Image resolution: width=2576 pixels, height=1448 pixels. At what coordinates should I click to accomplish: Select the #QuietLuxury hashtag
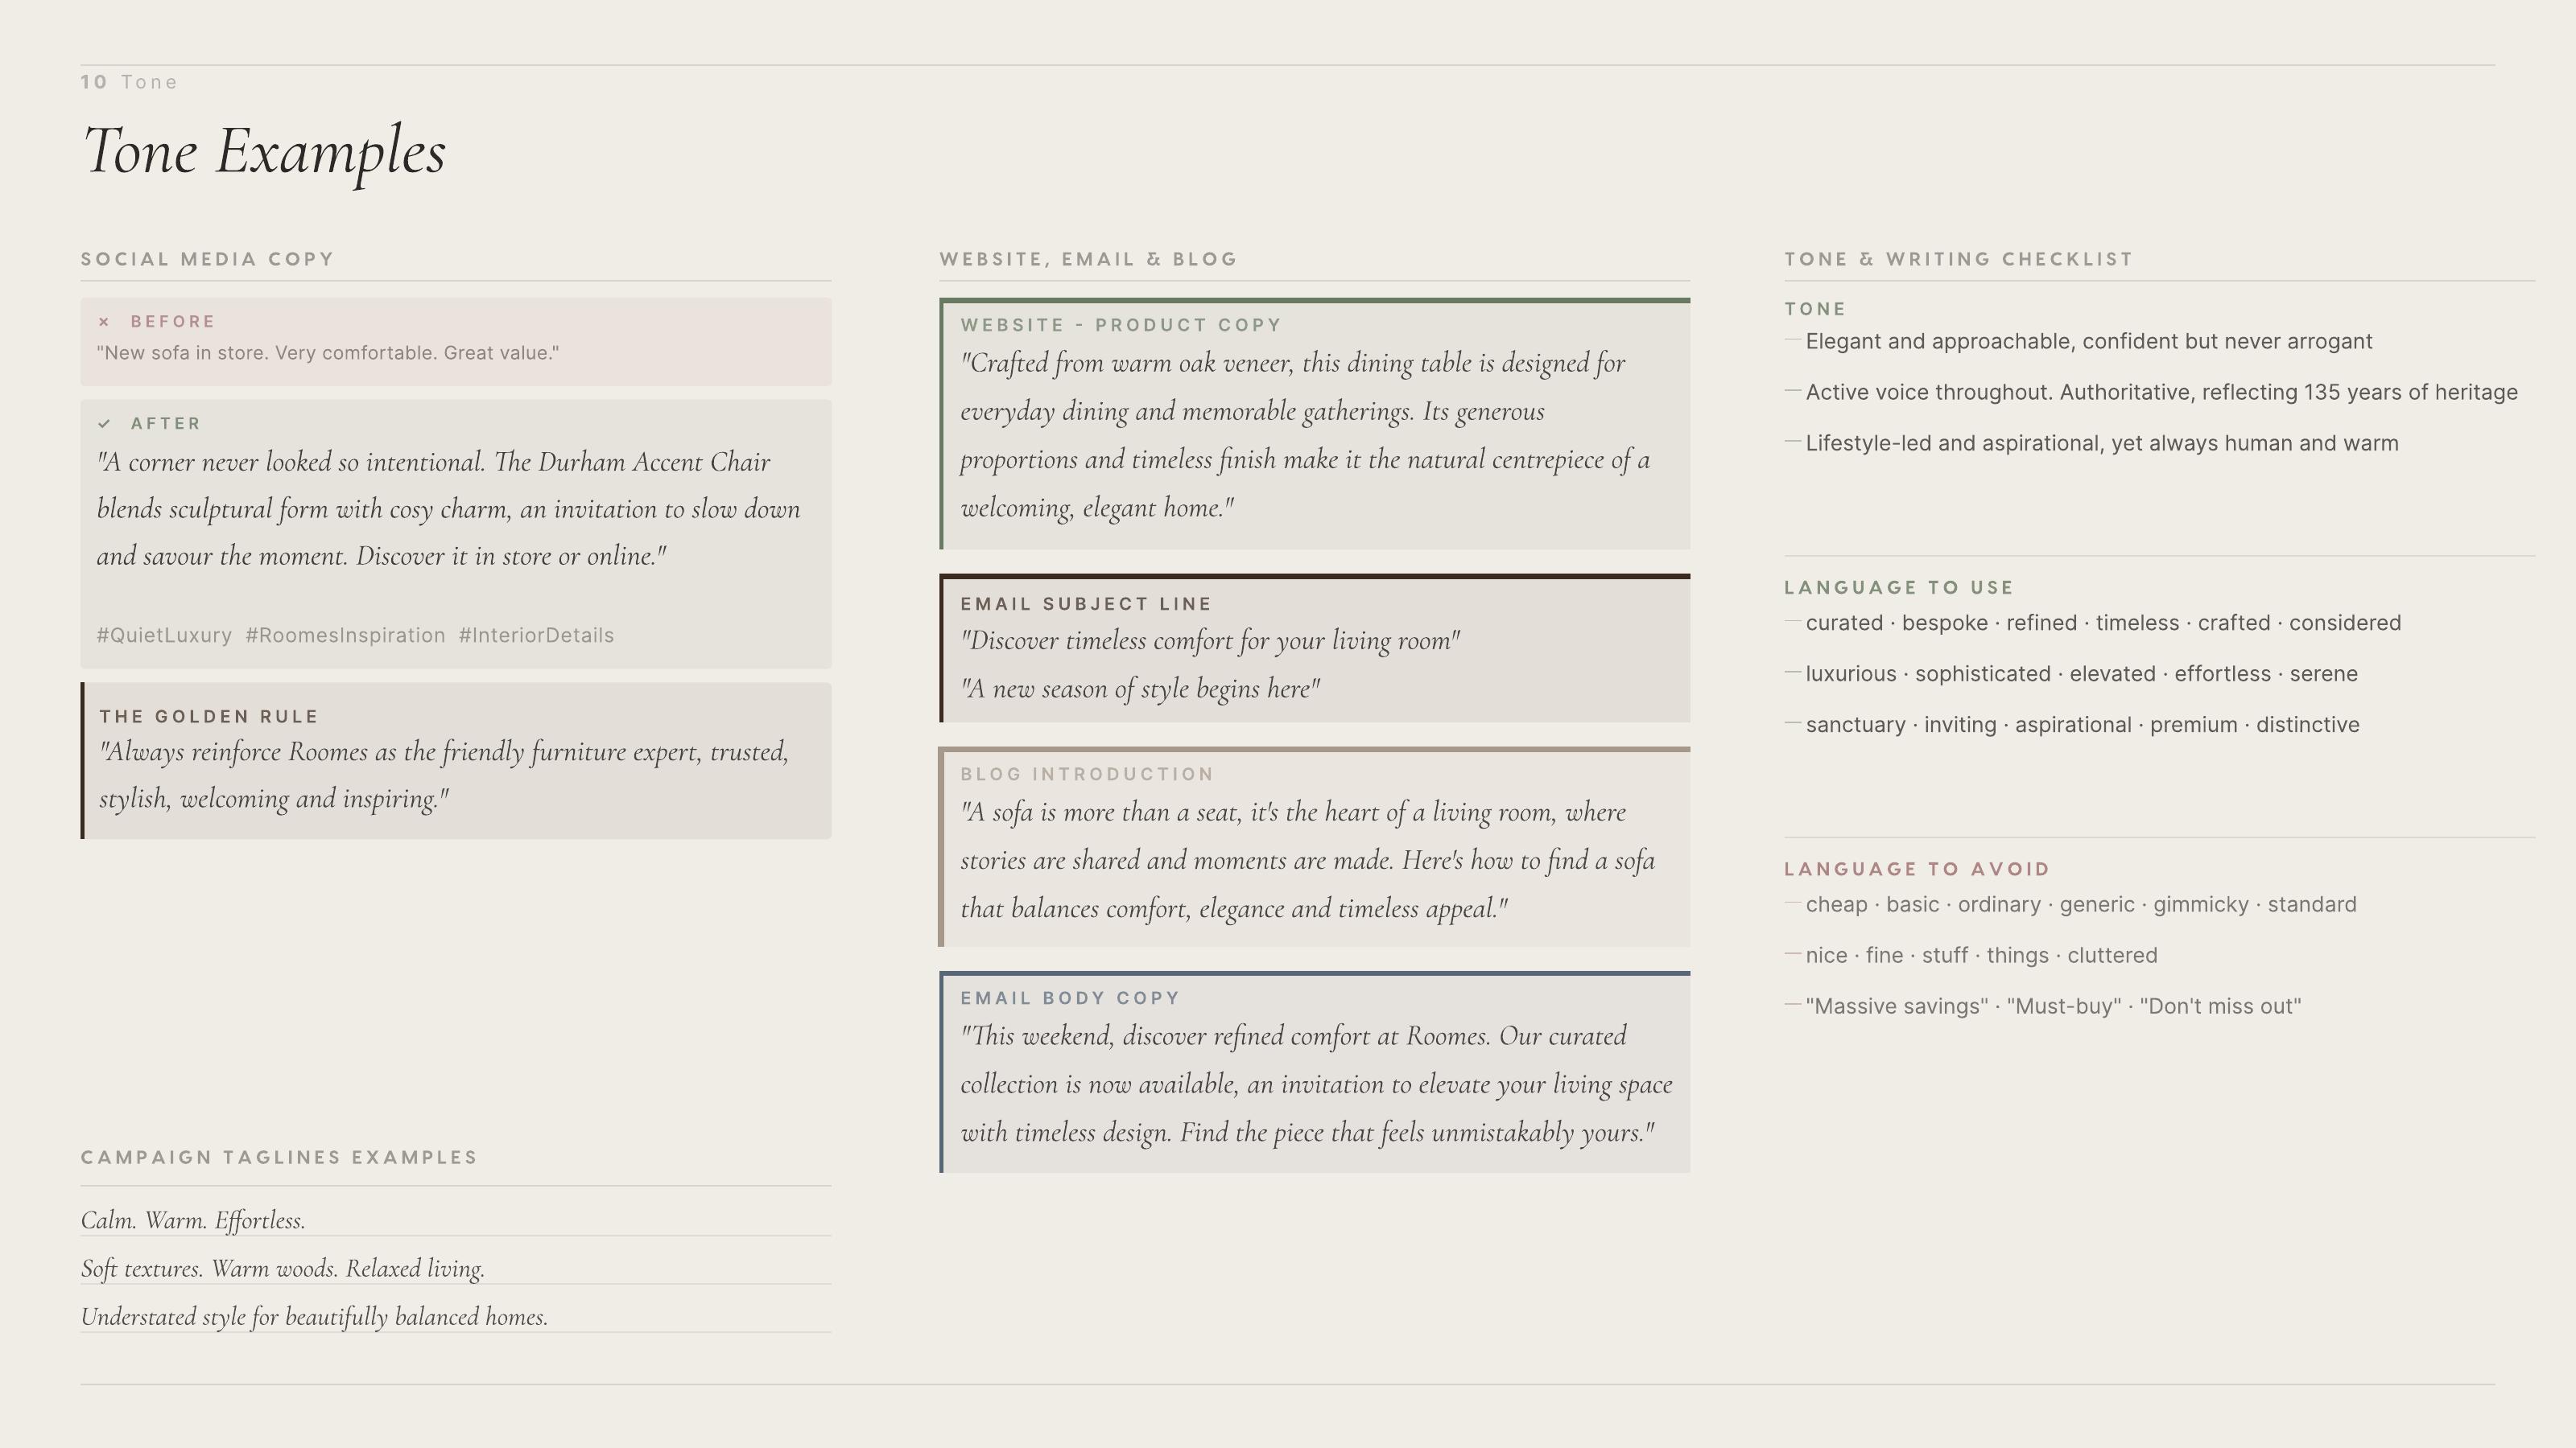[x=164, y=636]
